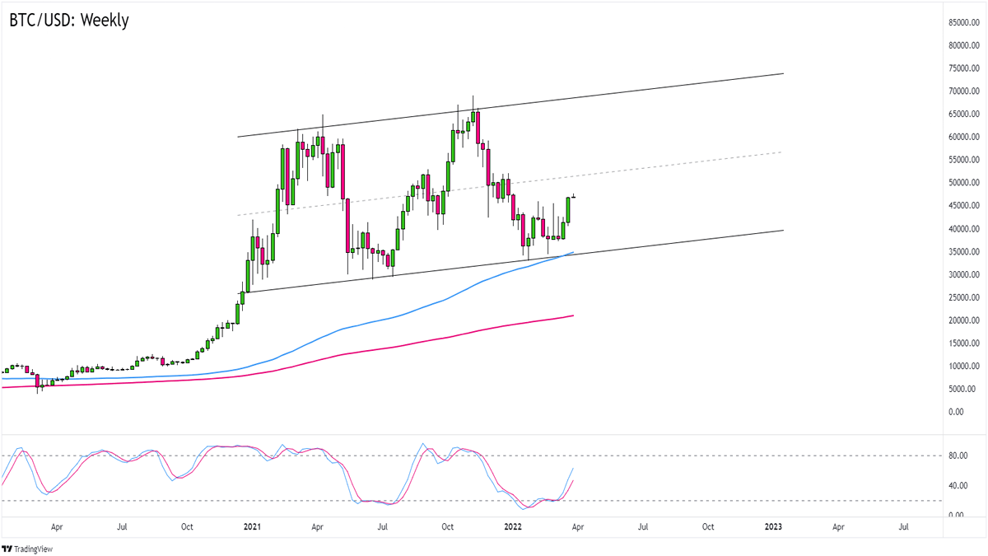
Task: Select the Apr label after 2023
Action: (x=837, y=526)
